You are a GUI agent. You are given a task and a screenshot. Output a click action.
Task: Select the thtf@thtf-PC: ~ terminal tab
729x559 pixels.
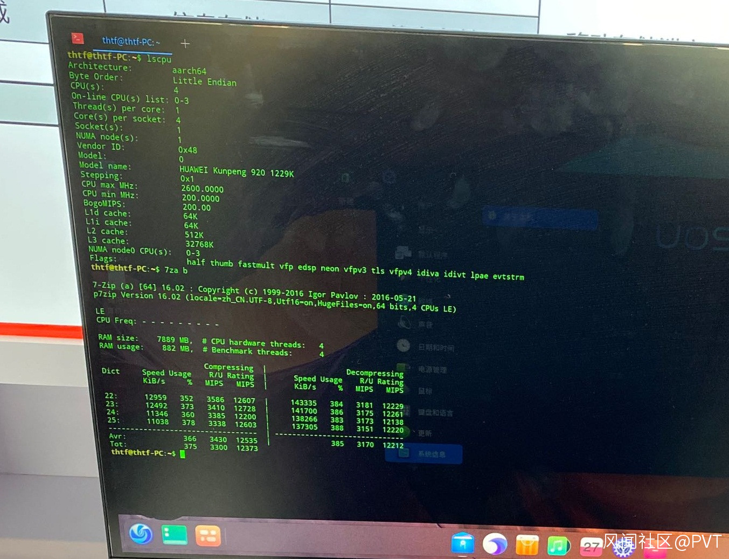[x=131, y=42]
